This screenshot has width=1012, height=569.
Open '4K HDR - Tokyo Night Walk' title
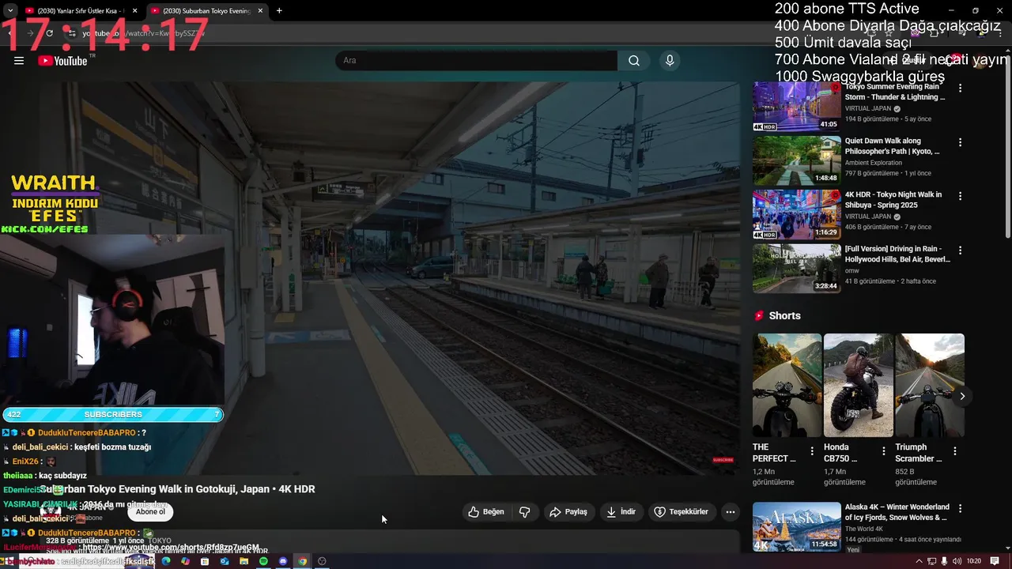click(x=893, y=199)
